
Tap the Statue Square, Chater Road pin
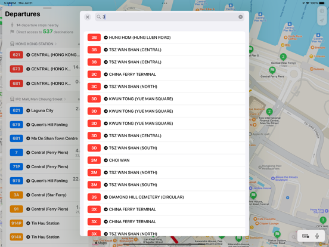pyautogui.click(x=277, y=234)
